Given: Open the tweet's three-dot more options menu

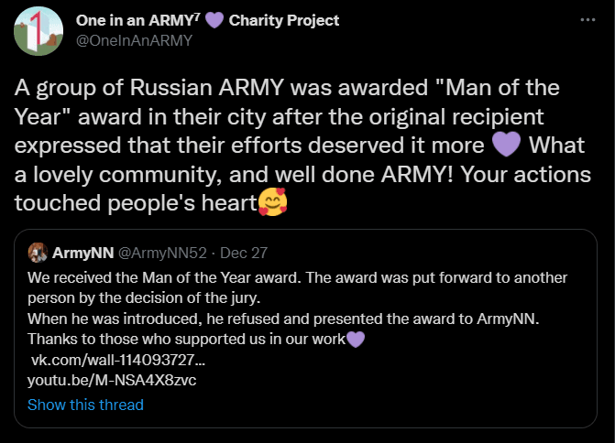Looking at the screenshot, I should (588, 19).
